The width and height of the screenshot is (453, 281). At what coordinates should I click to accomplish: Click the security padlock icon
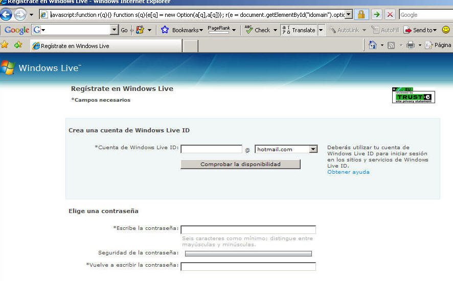[361, 15]
